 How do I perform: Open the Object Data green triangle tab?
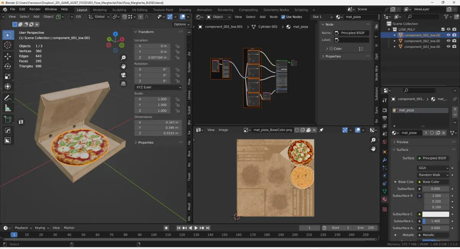click(x=384, y=191)
